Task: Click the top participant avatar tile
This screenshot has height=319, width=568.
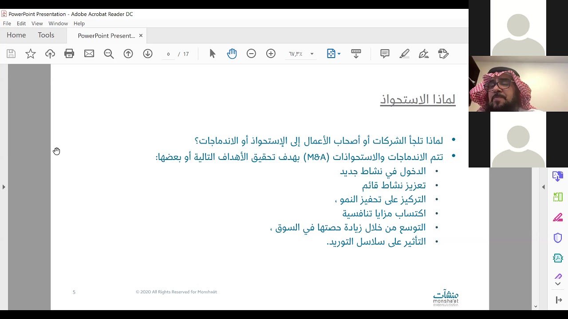Action: (518, 28)
